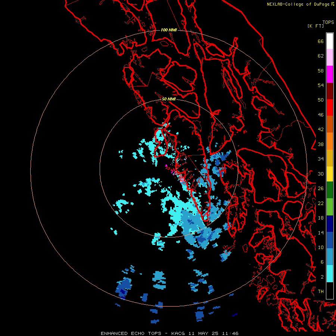
Task: Pick the bright orange legend swatch
Action: 330,141
